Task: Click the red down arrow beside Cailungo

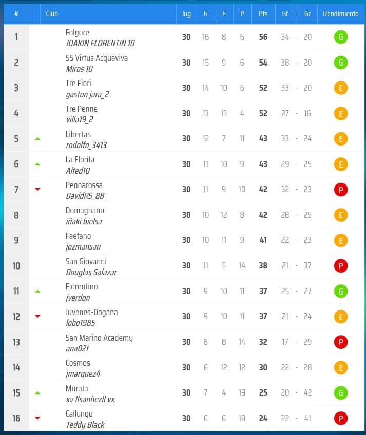Action: [37, 418]
